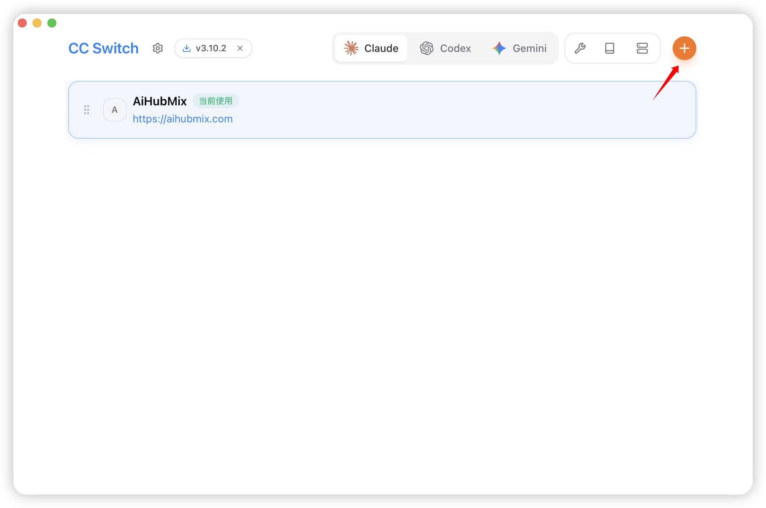Image resolution: width=766 pixels, height=508 pixels.
Task: Click the v3.10.2 version label
Action: (211, 48)
